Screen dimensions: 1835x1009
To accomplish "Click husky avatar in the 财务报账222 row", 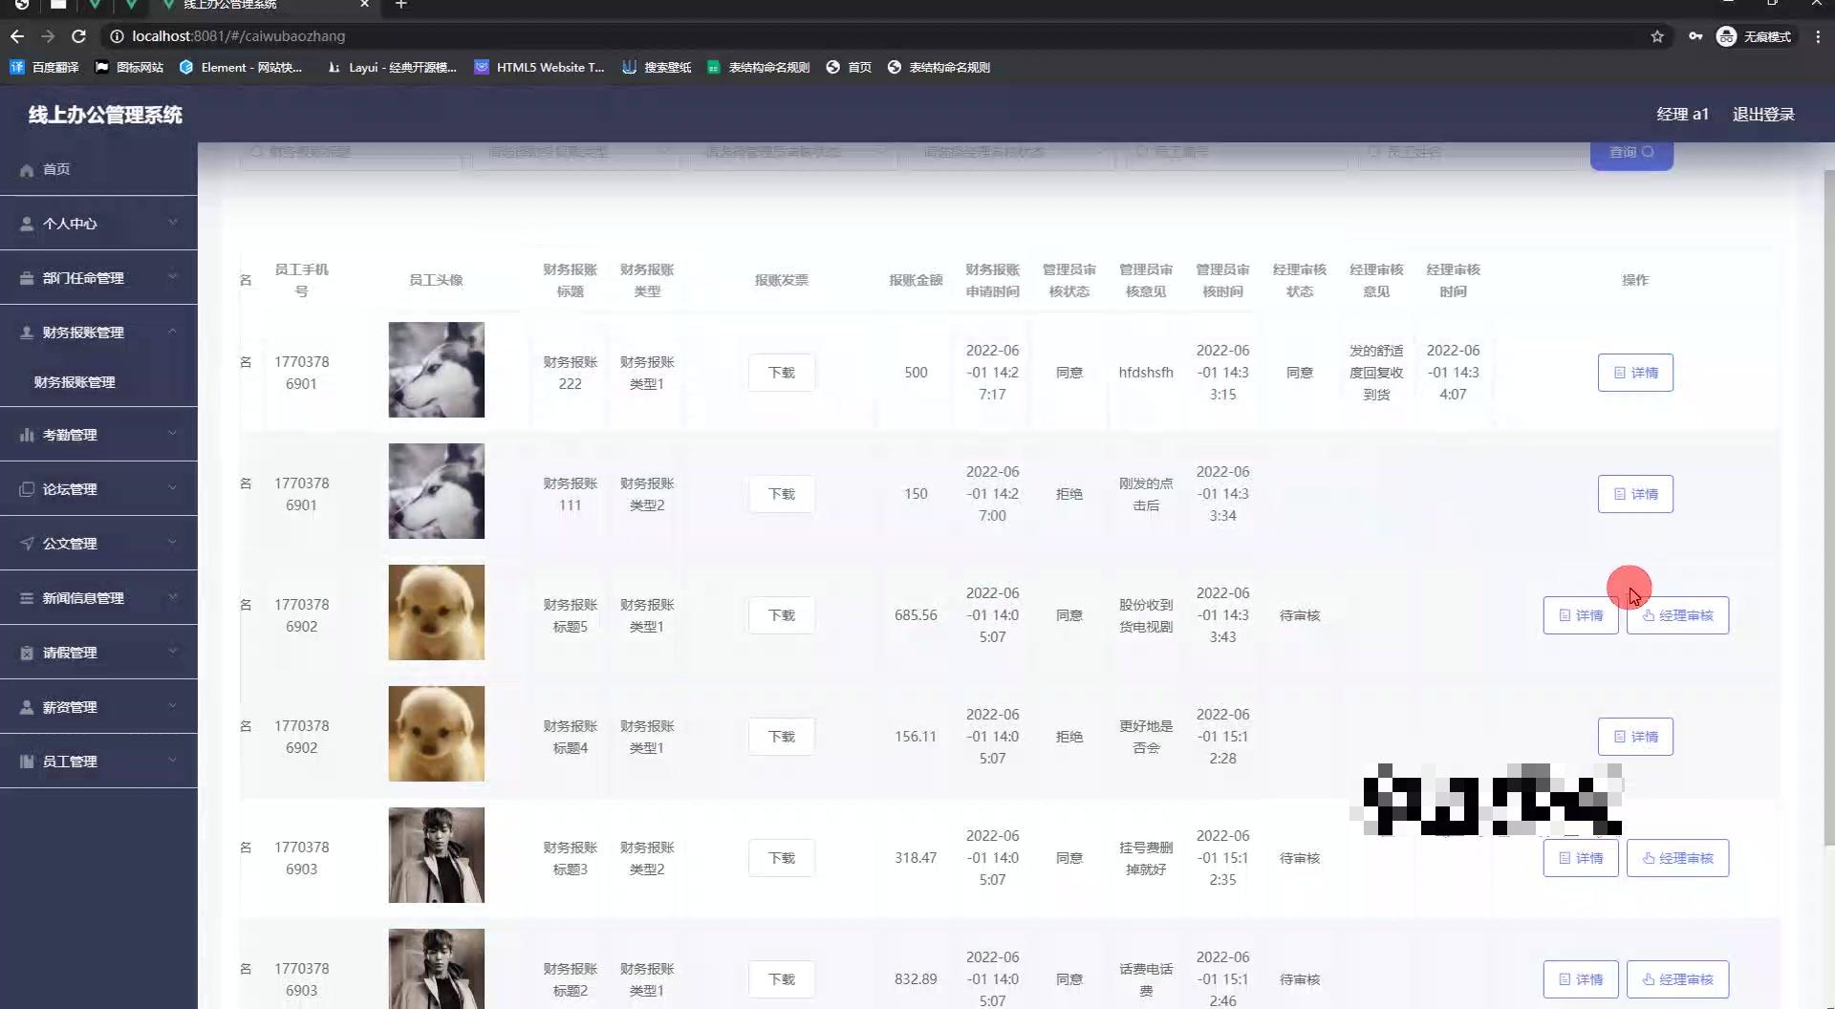I will (436, 370).
